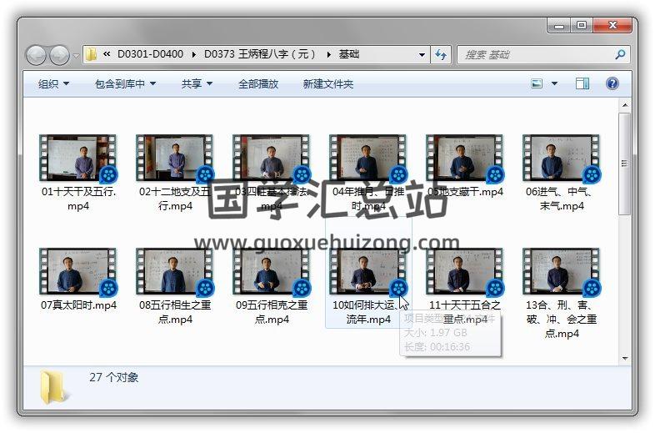655x433 pixels.
Task: Expand the view options dropdown arrow
Action: coord(554,83)
